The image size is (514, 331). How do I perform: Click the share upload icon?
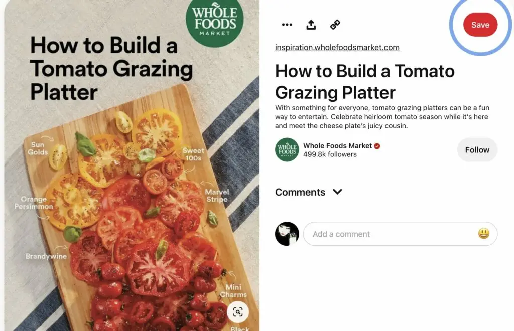click(x=311, y=25)
